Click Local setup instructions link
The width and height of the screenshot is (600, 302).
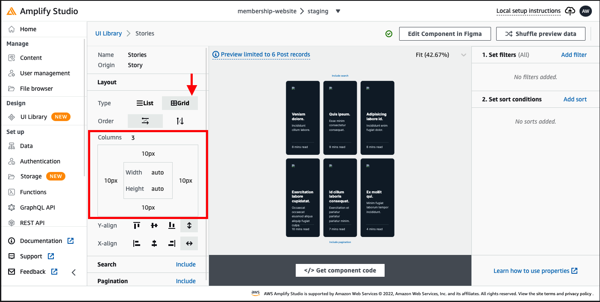click(x=528, y=11)
